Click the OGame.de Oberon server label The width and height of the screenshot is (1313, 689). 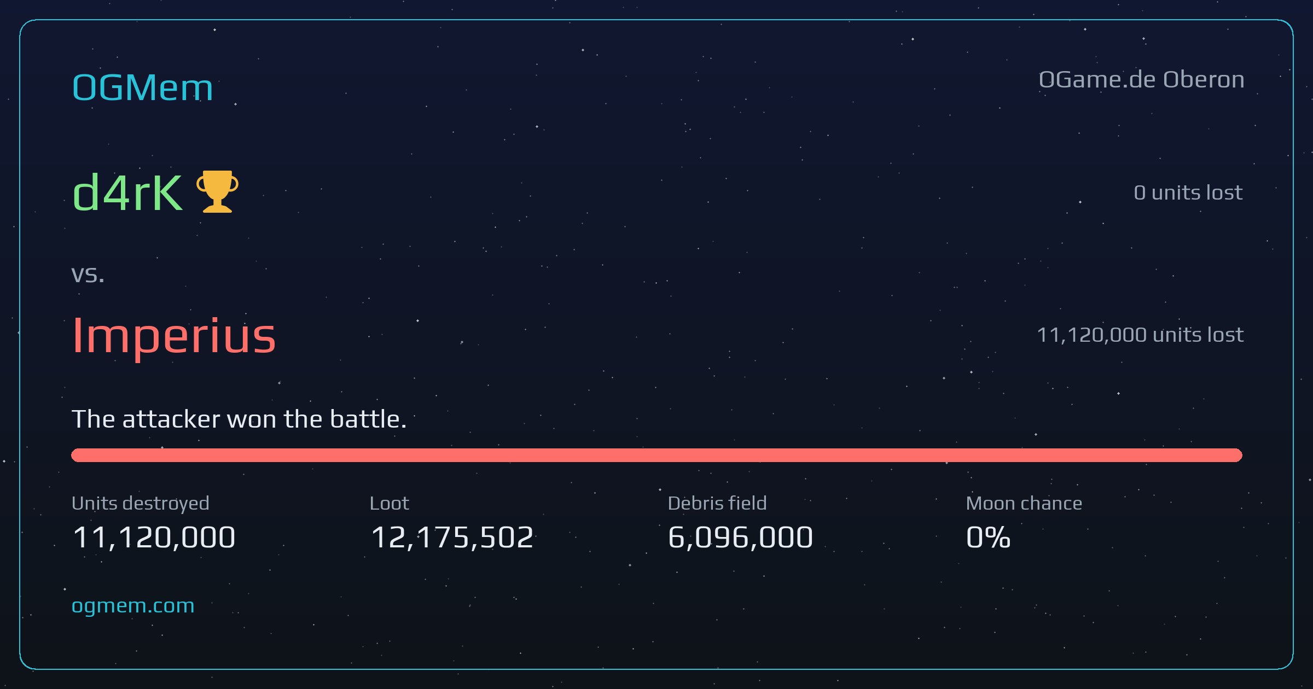click(x=1141, y=80)
